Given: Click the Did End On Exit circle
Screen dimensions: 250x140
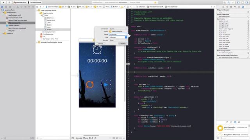Looking at the screenshot, I should tap(248, 21).
